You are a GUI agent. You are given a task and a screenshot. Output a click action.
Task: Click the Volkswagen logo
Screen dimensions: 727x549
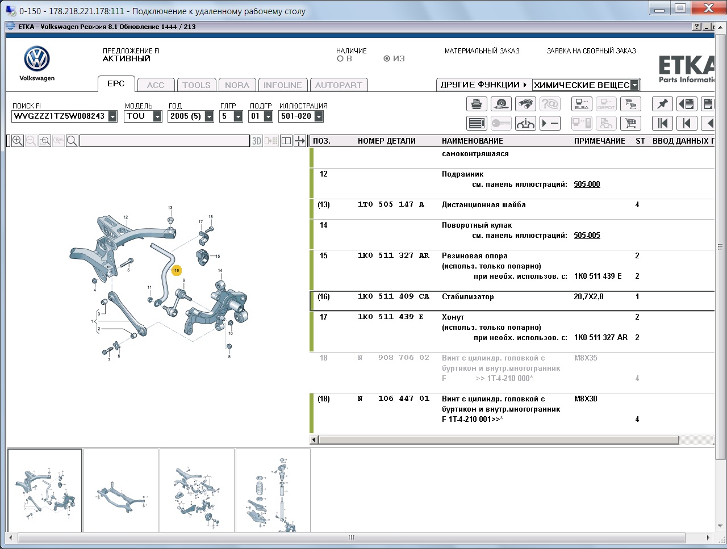click(x=37, y=59)
